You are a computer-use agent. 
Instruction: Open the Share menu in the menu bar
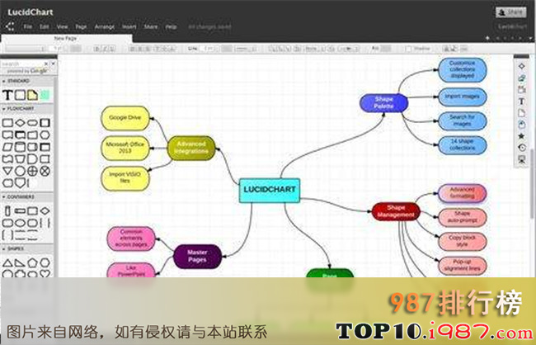151,26
